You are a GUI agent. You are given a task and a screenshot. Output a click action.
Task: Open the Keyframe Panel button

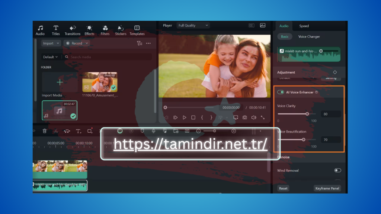[327, 188]
